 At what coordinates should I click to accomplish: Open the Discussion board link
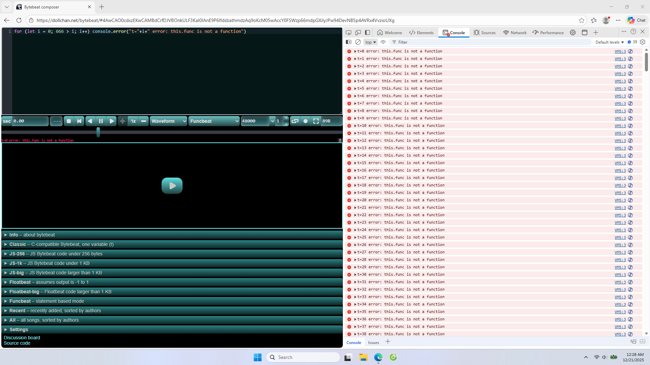click(x=22, y=338)
